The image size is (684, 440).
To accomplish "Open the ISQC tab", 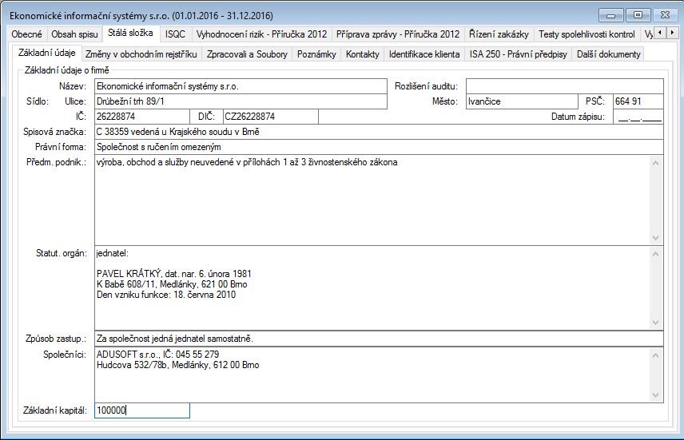I will pos(175,34).
